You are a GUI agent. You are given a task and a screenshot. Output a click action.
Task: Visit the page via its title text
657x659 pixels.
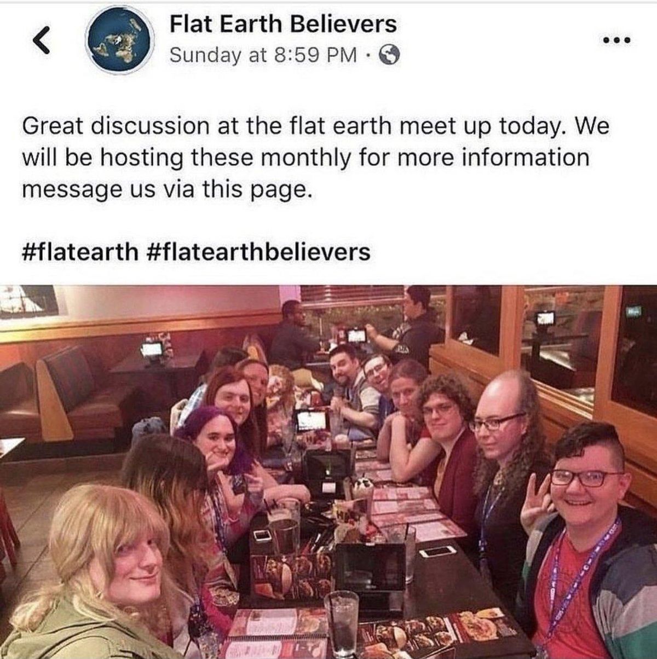(283, 24)
